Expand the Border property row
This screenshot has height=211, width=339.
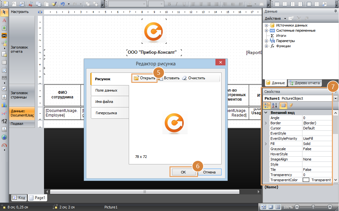click(x=266, y=123)
